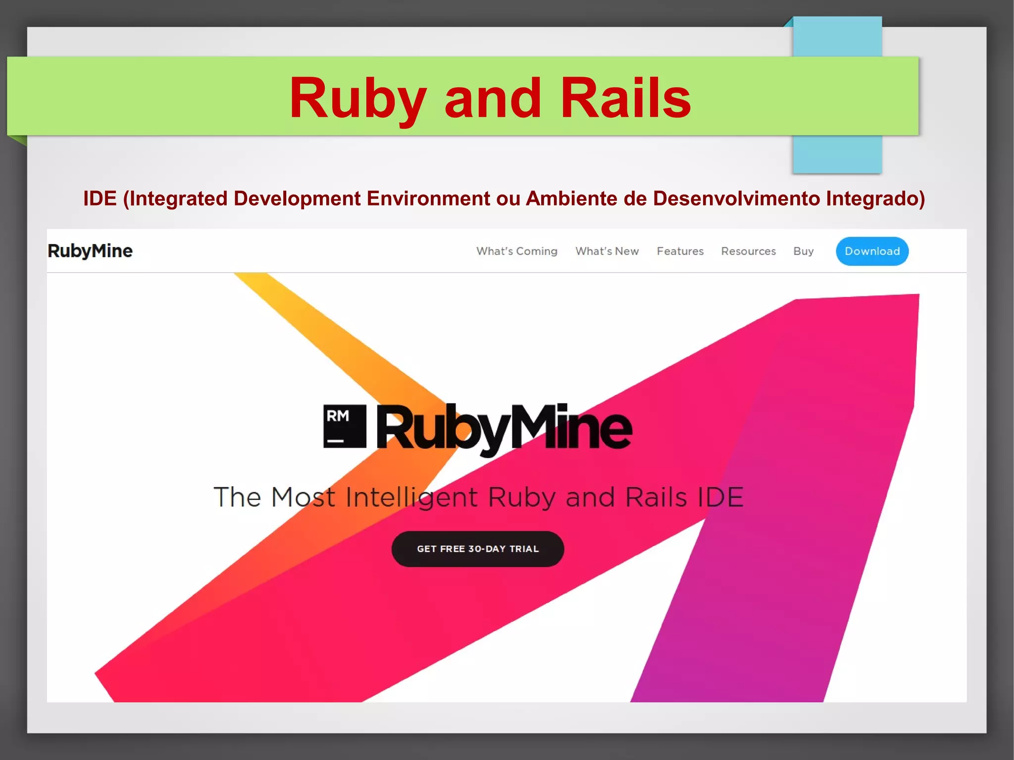Go to the Features section

(x=680, y=251)
